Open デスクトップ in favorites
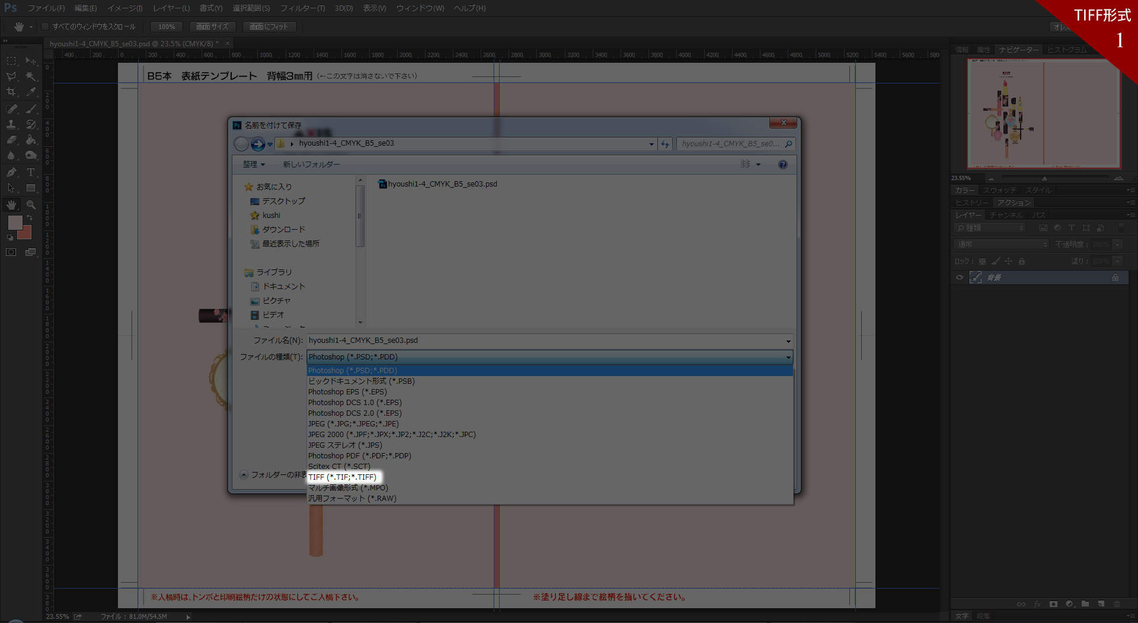Screen dimensions: 1138x623 point(278,201)
